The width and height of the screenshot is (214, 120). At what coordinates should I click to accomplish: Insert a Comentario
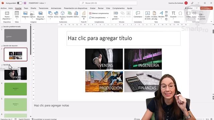(138, 15)
